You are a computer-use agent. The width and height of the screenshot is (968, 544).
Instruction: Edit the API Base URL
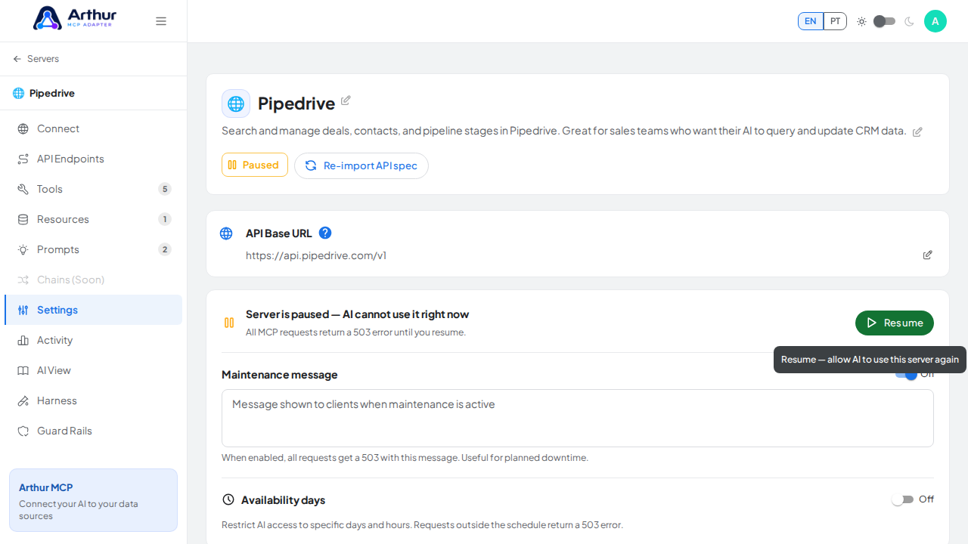tap(928, 255)
